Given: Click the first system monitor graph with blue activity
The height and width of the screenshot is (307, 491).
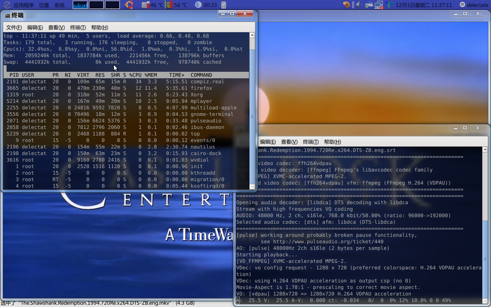Looking at the screenshot, I should [80, 5].
